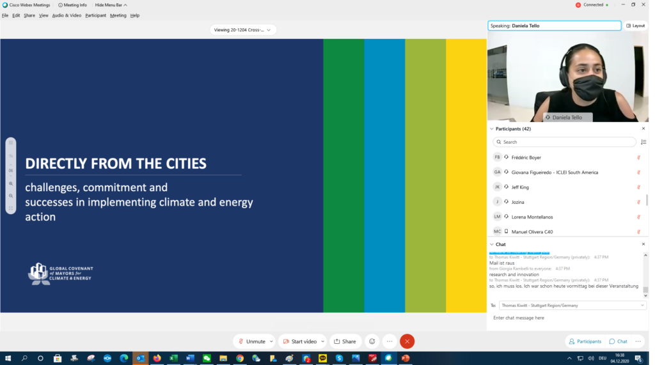Viewport: 655px width, 365px height.
Task: Open the 'Viewing 20-1204 Cross' dropdown
Action: pos(243,29)
